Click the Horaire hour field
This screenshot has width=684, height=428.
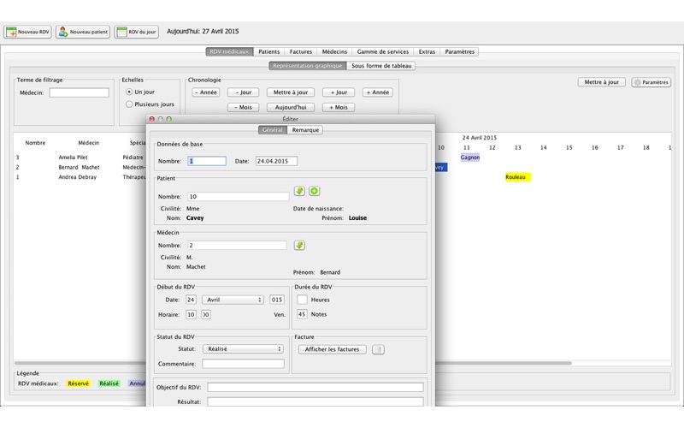click(x=191, y=314)
